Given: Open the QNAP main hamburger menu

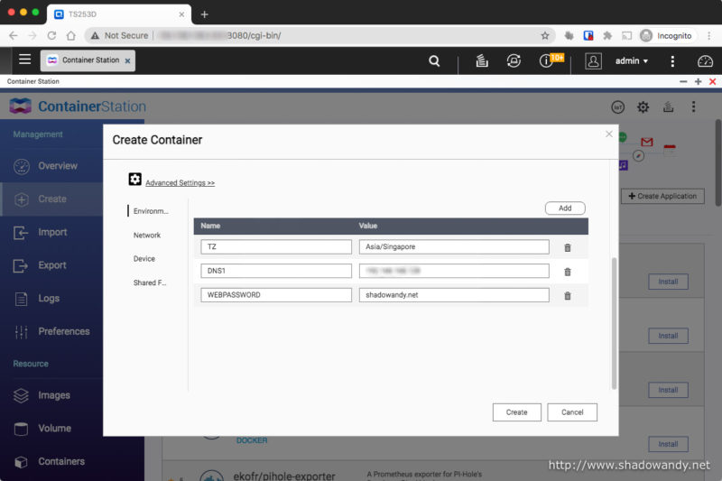Looking at the screenshot, I should click(x=24, y=60).
